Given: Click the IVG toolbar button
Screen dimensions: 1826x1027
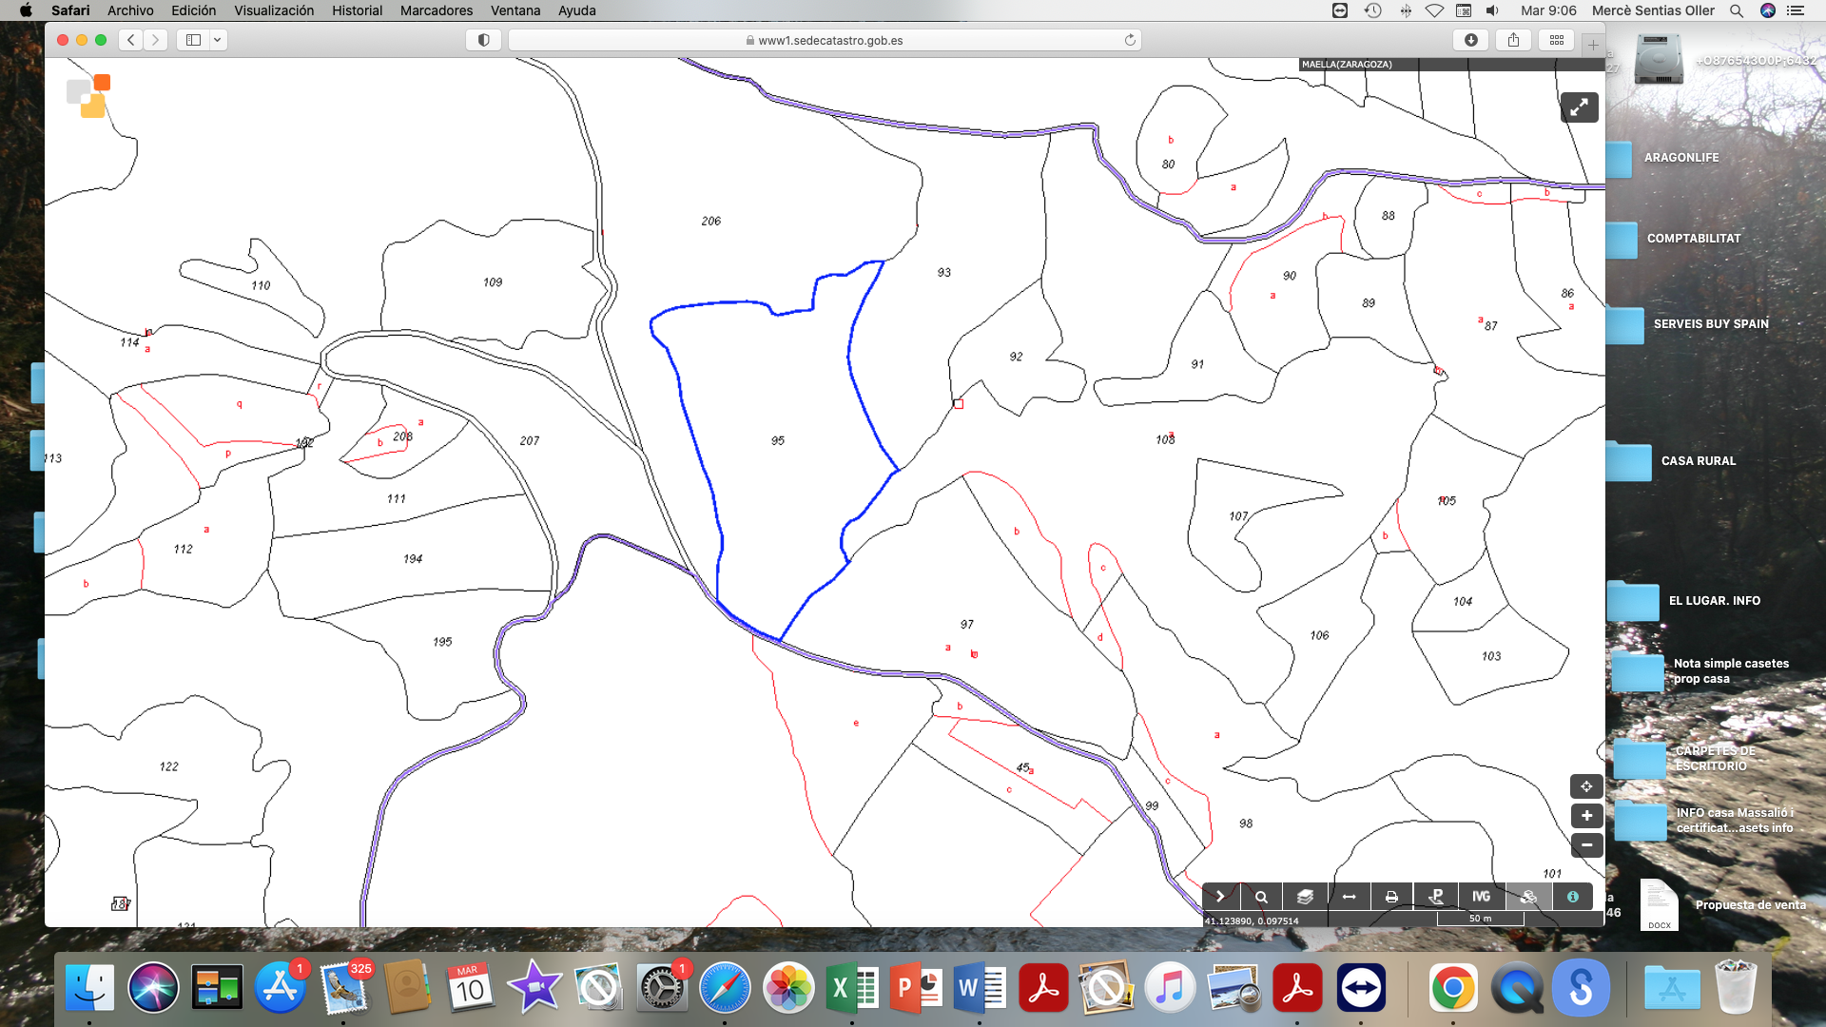Looking at the screenshot, I should [1481, 897].
